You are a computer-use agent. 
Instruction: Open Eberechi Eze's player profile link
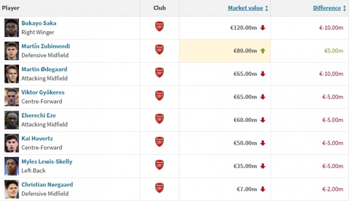click(x=38, y=116)
